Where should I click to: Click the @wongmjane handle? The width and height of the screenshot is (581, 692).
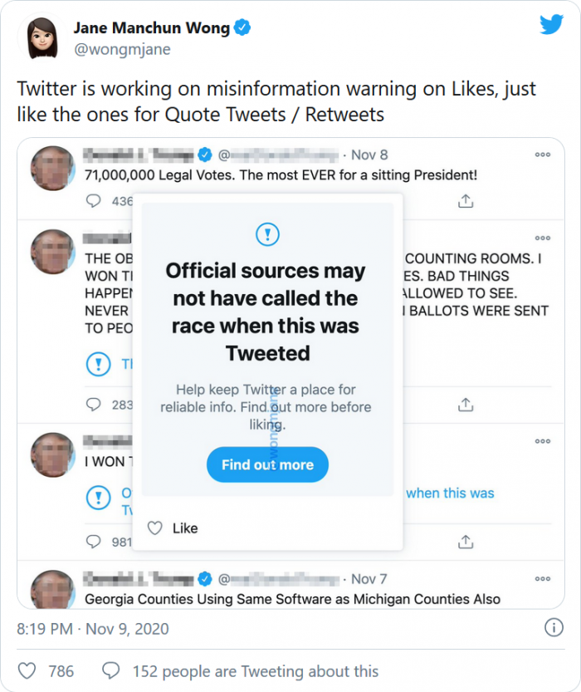122,50
